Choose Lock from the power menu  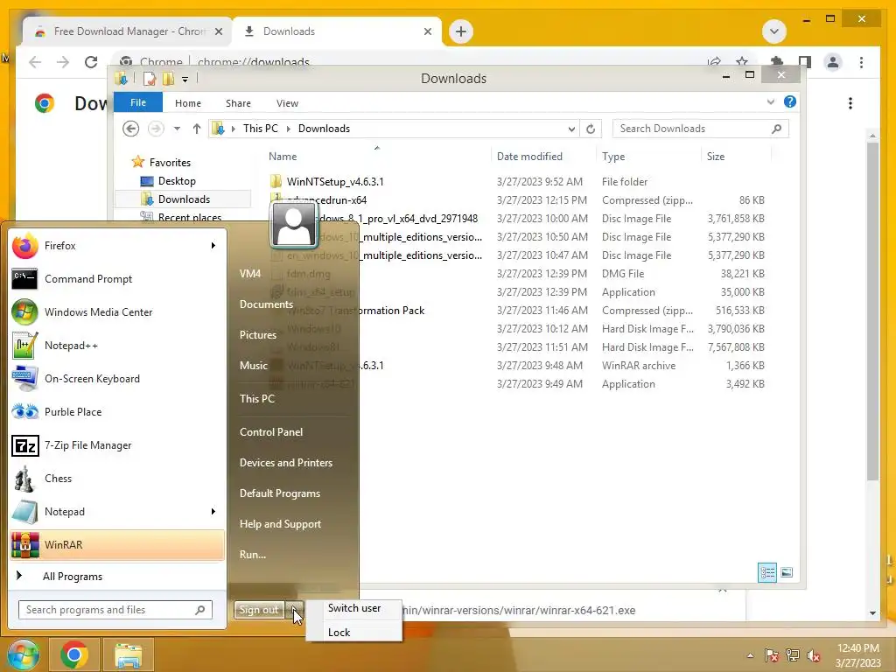tap(354, 632)
